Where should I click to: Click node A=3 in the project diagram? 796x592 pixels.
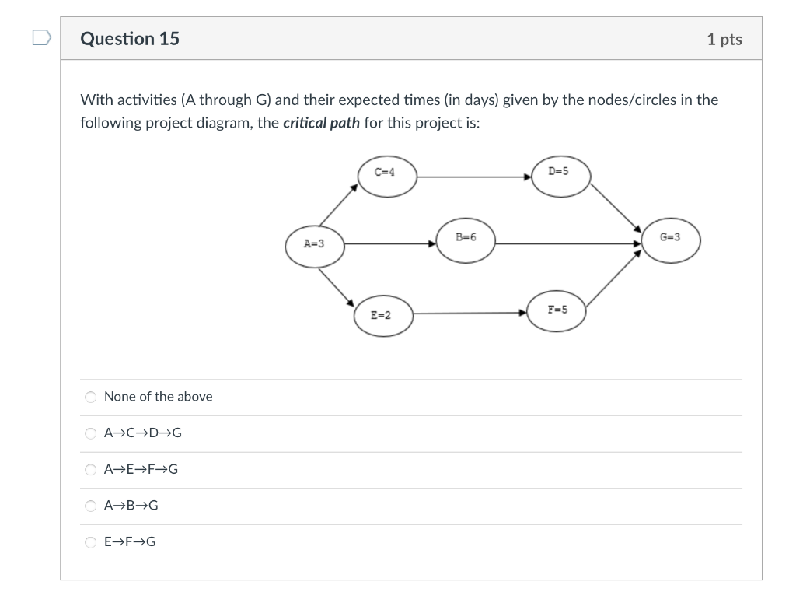314,246
